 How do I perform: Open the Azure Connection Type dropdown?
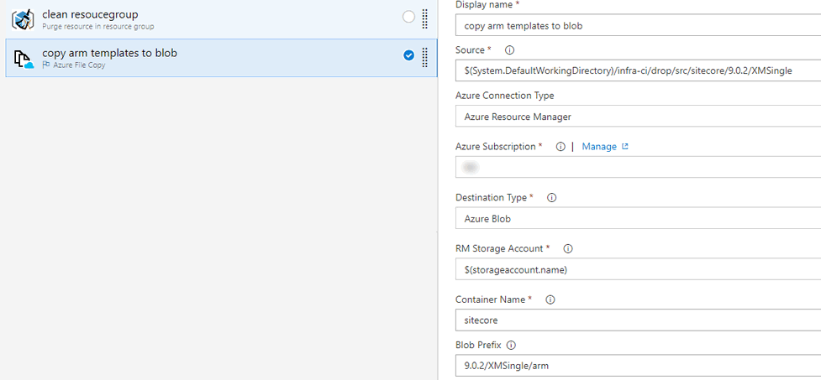click(x=639, y=117)
